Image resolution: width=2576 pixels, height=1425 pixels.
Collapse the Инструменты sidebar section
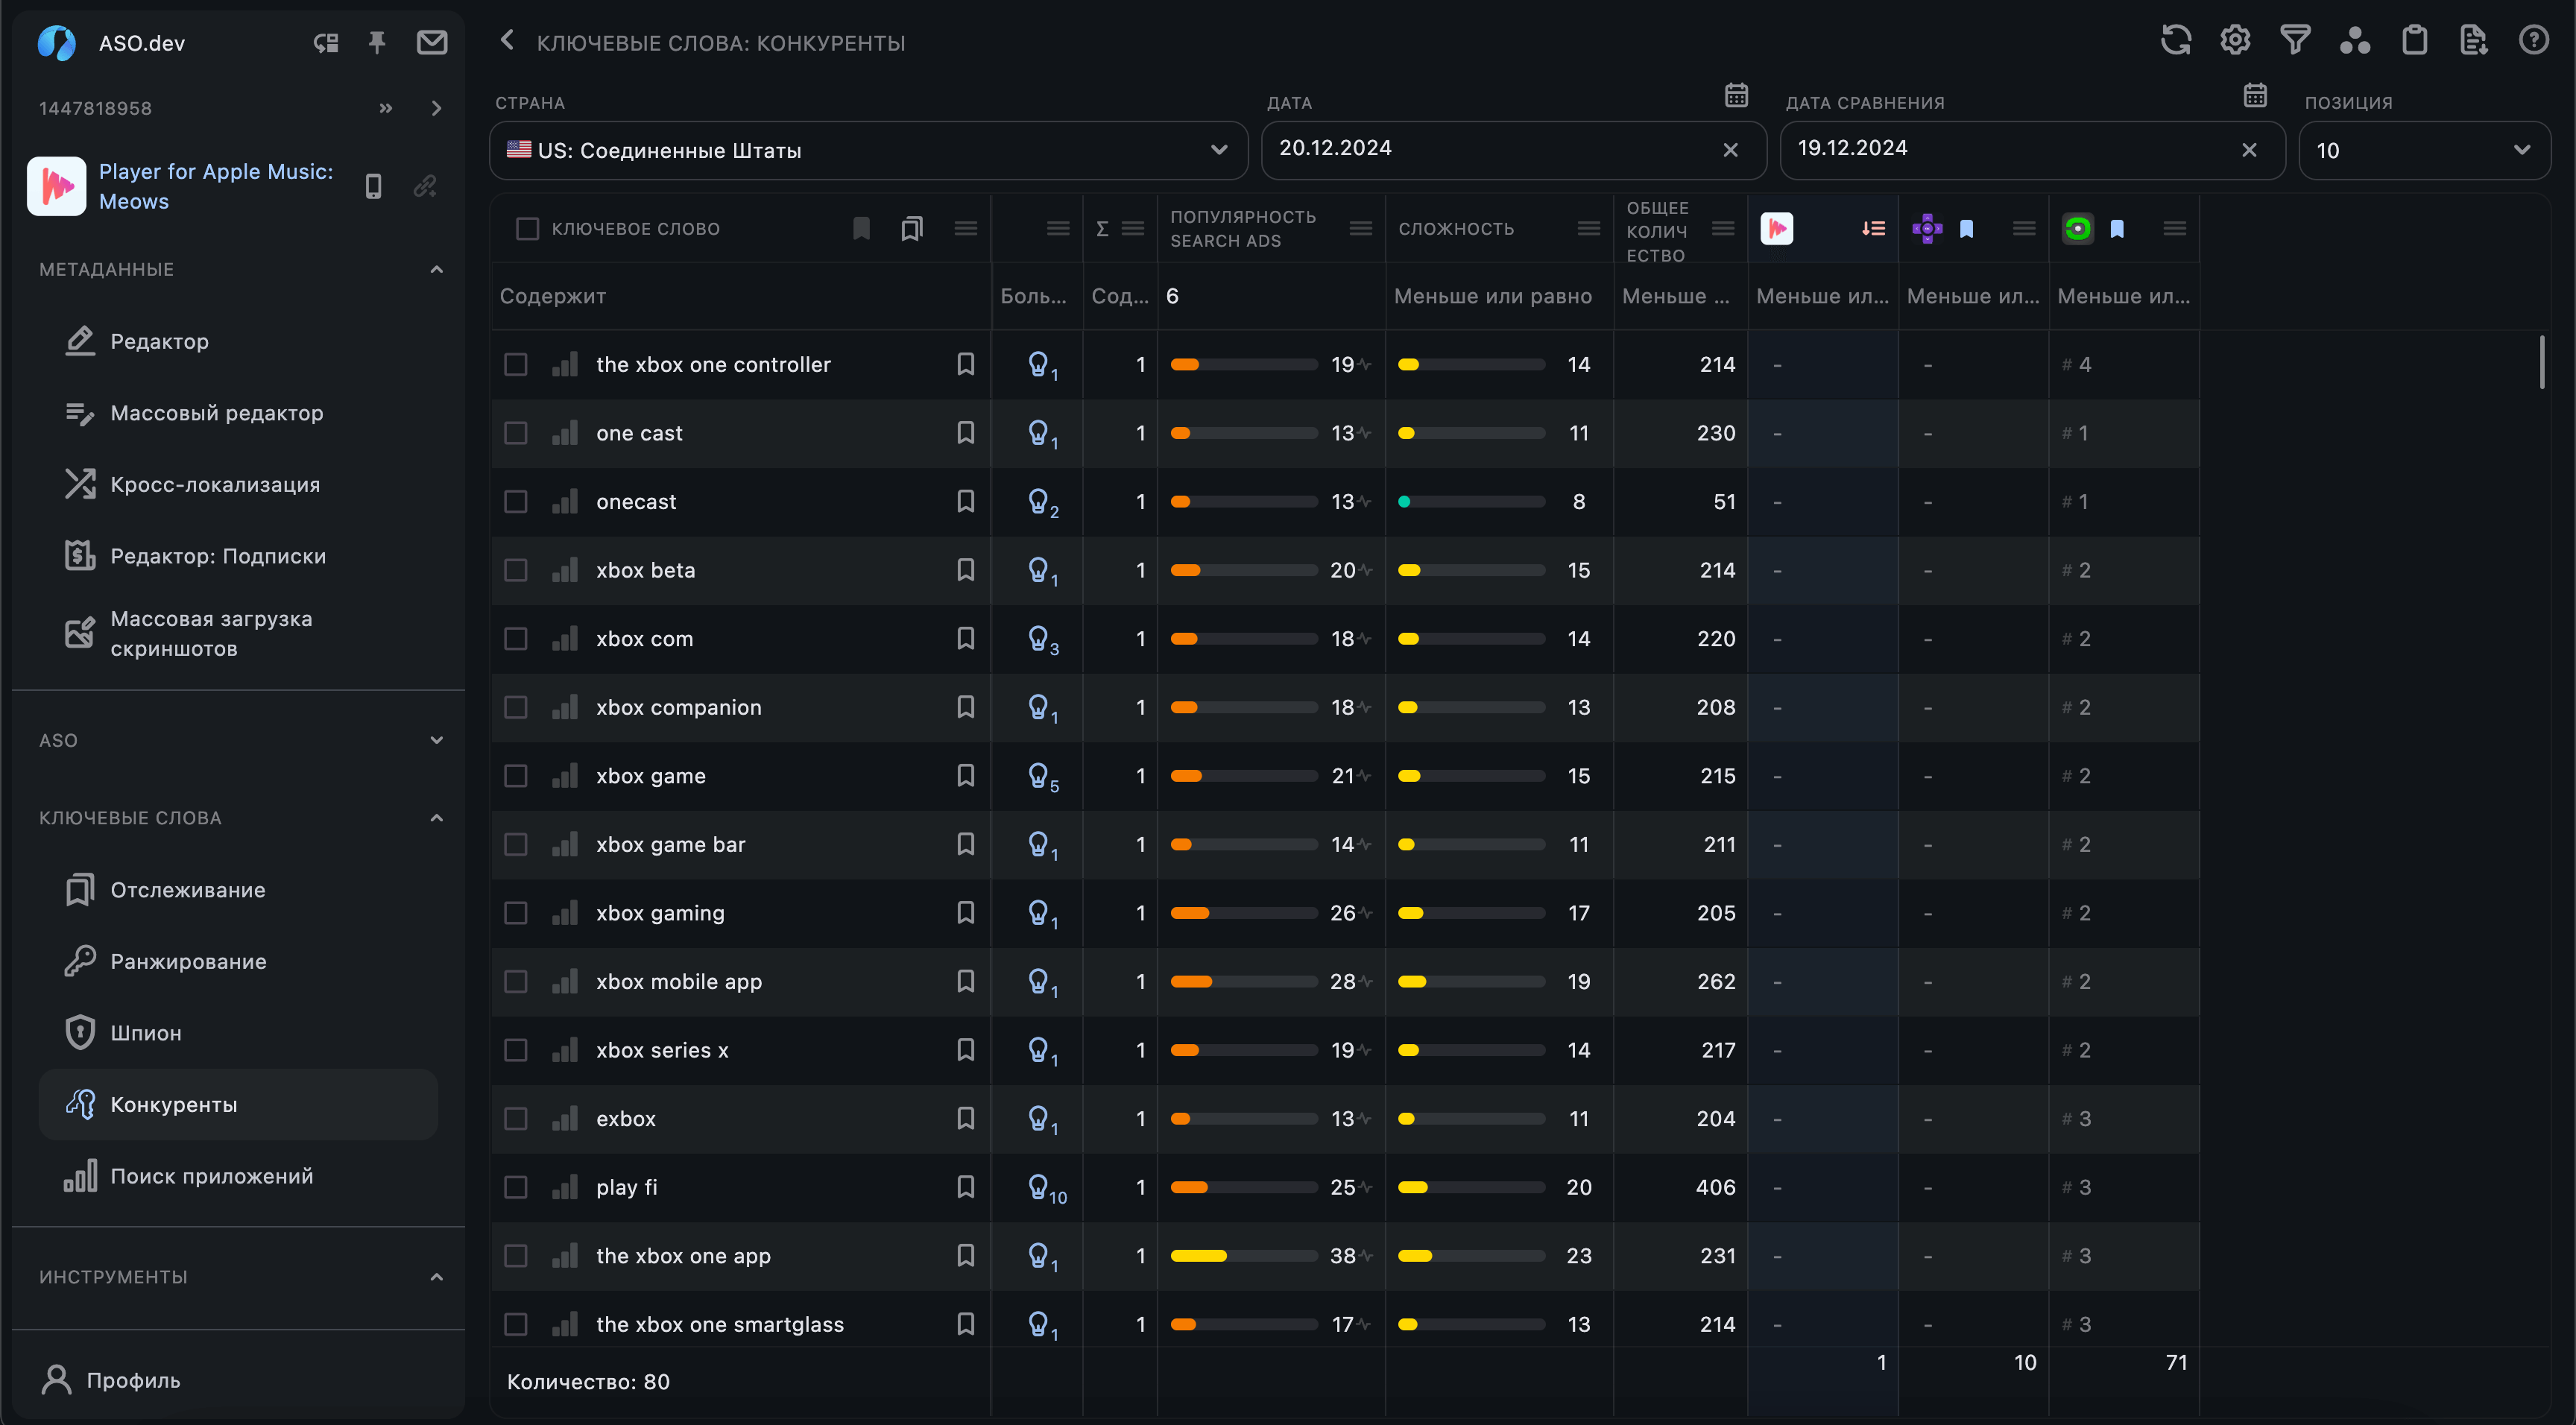click(x=436, y=1277)
